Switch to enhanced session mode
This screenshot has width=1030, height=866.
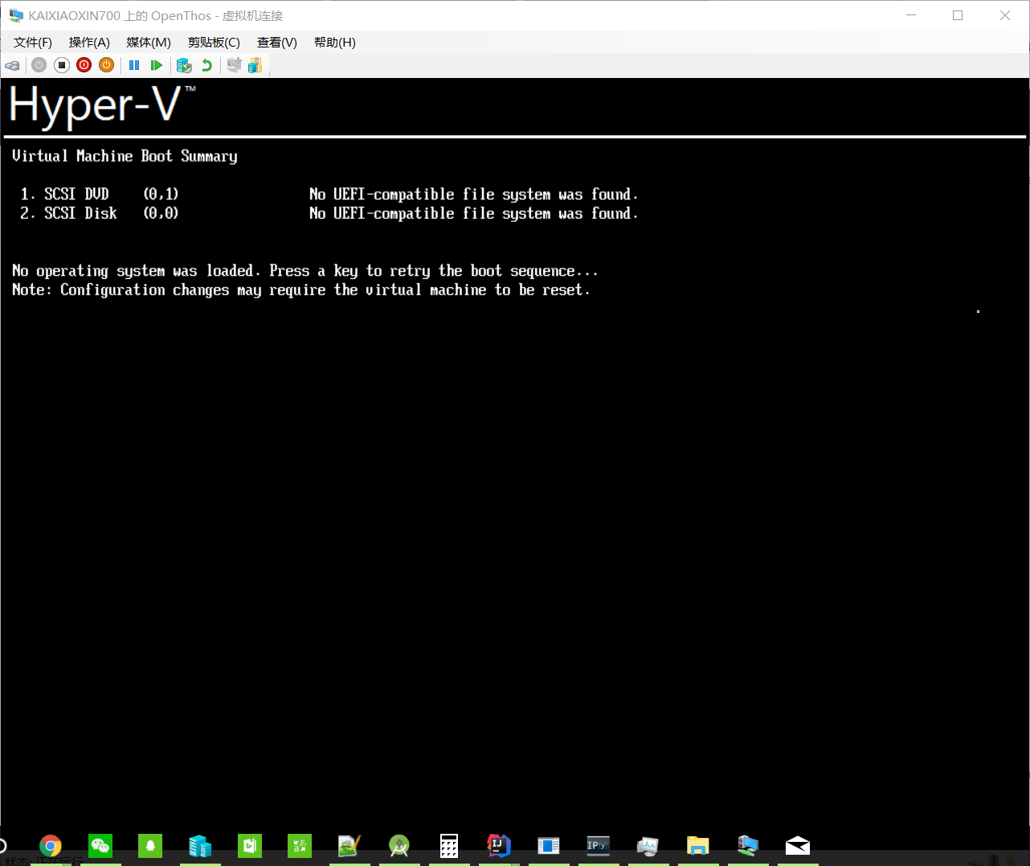pos(234,65)
